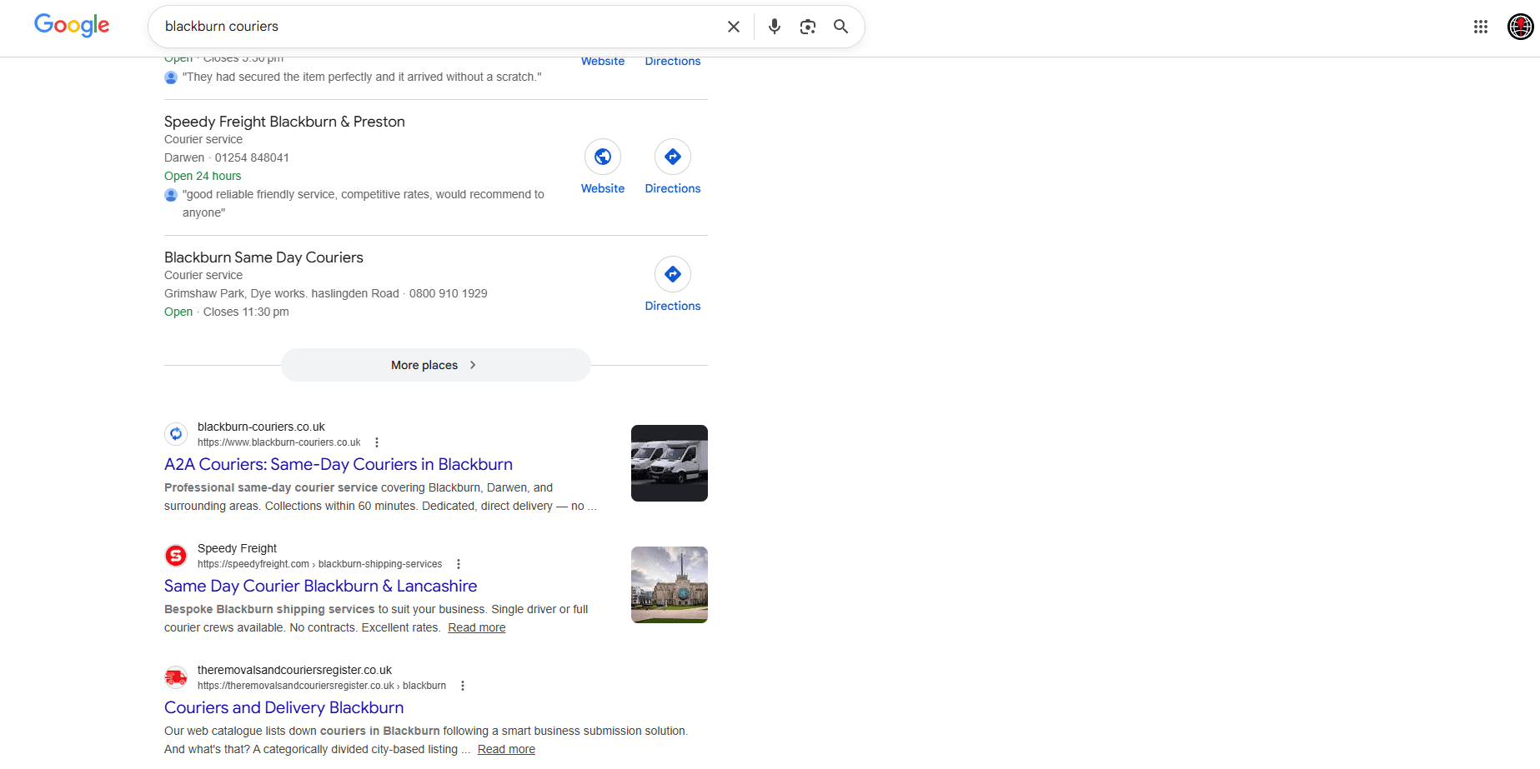
Task: Open Speedy Freight Blackburn & Preston listing
Action: (x=284, y=122)
